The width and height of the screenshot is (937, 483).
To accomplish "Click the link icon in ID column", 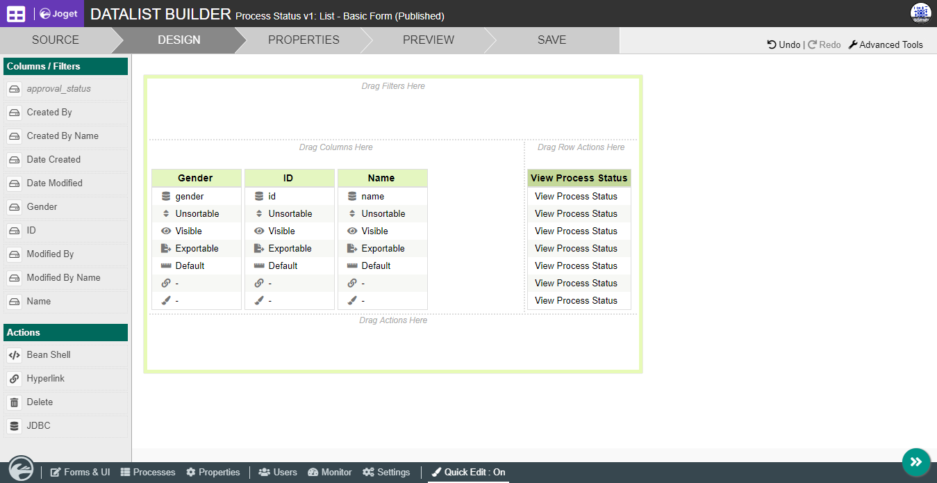I will pos(259,284).
